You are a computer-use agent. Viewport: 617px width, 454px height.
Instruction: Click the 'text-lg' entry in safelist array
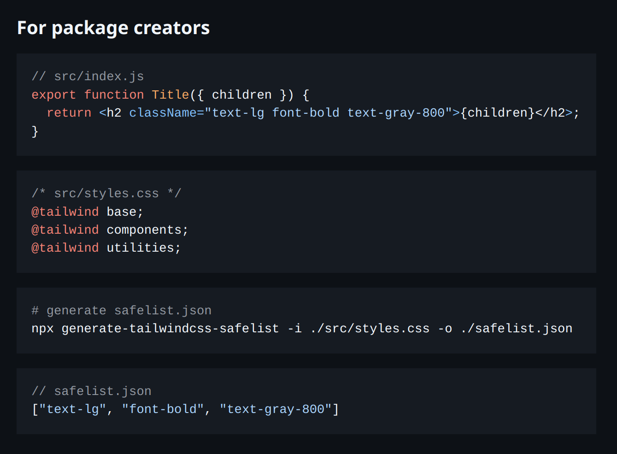(x=74, y=409)
